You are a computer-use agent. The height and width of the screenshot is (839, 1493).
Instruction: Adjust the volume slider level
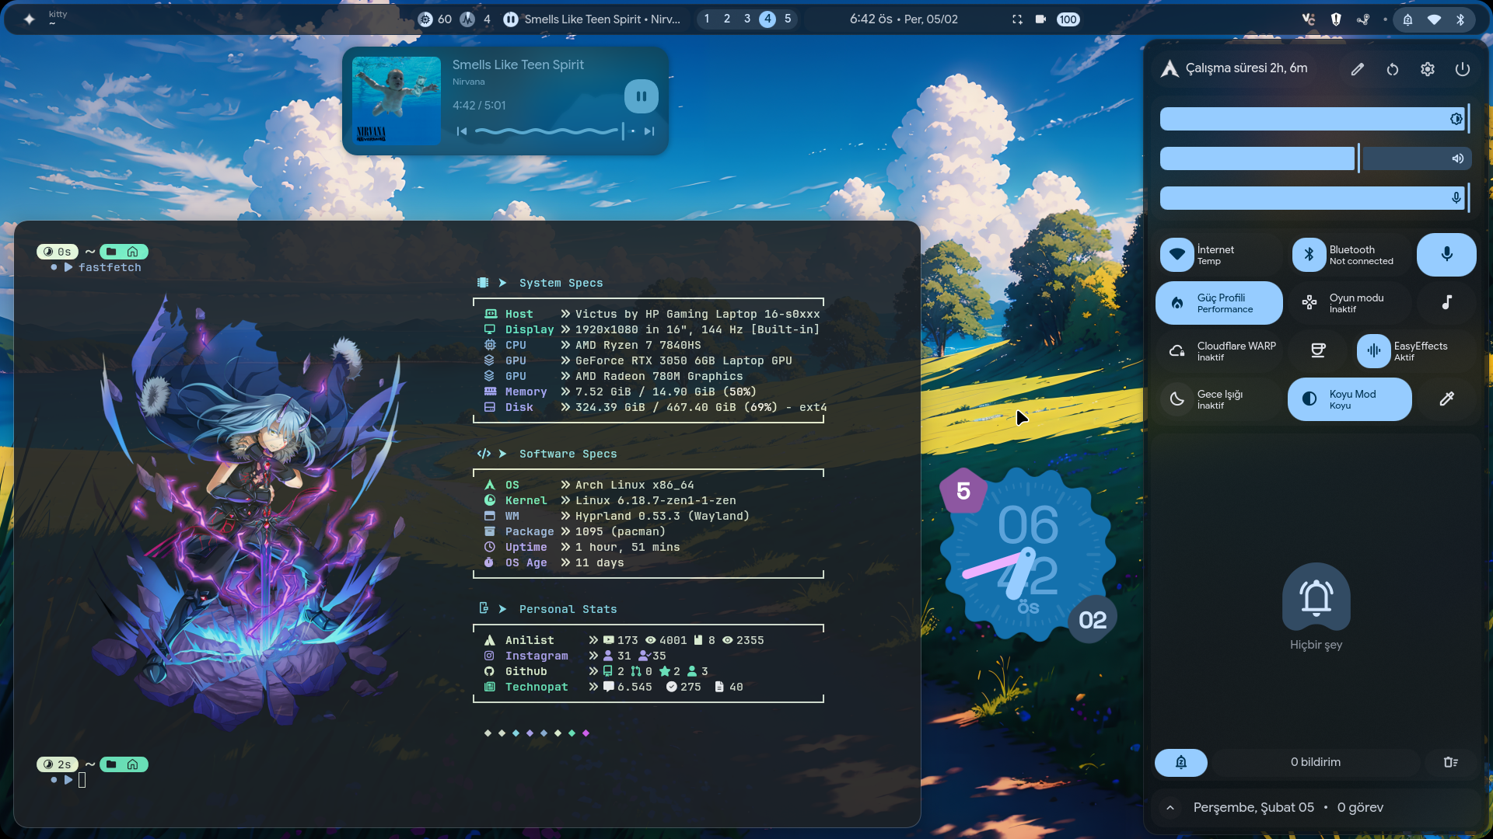[1358, 158]
